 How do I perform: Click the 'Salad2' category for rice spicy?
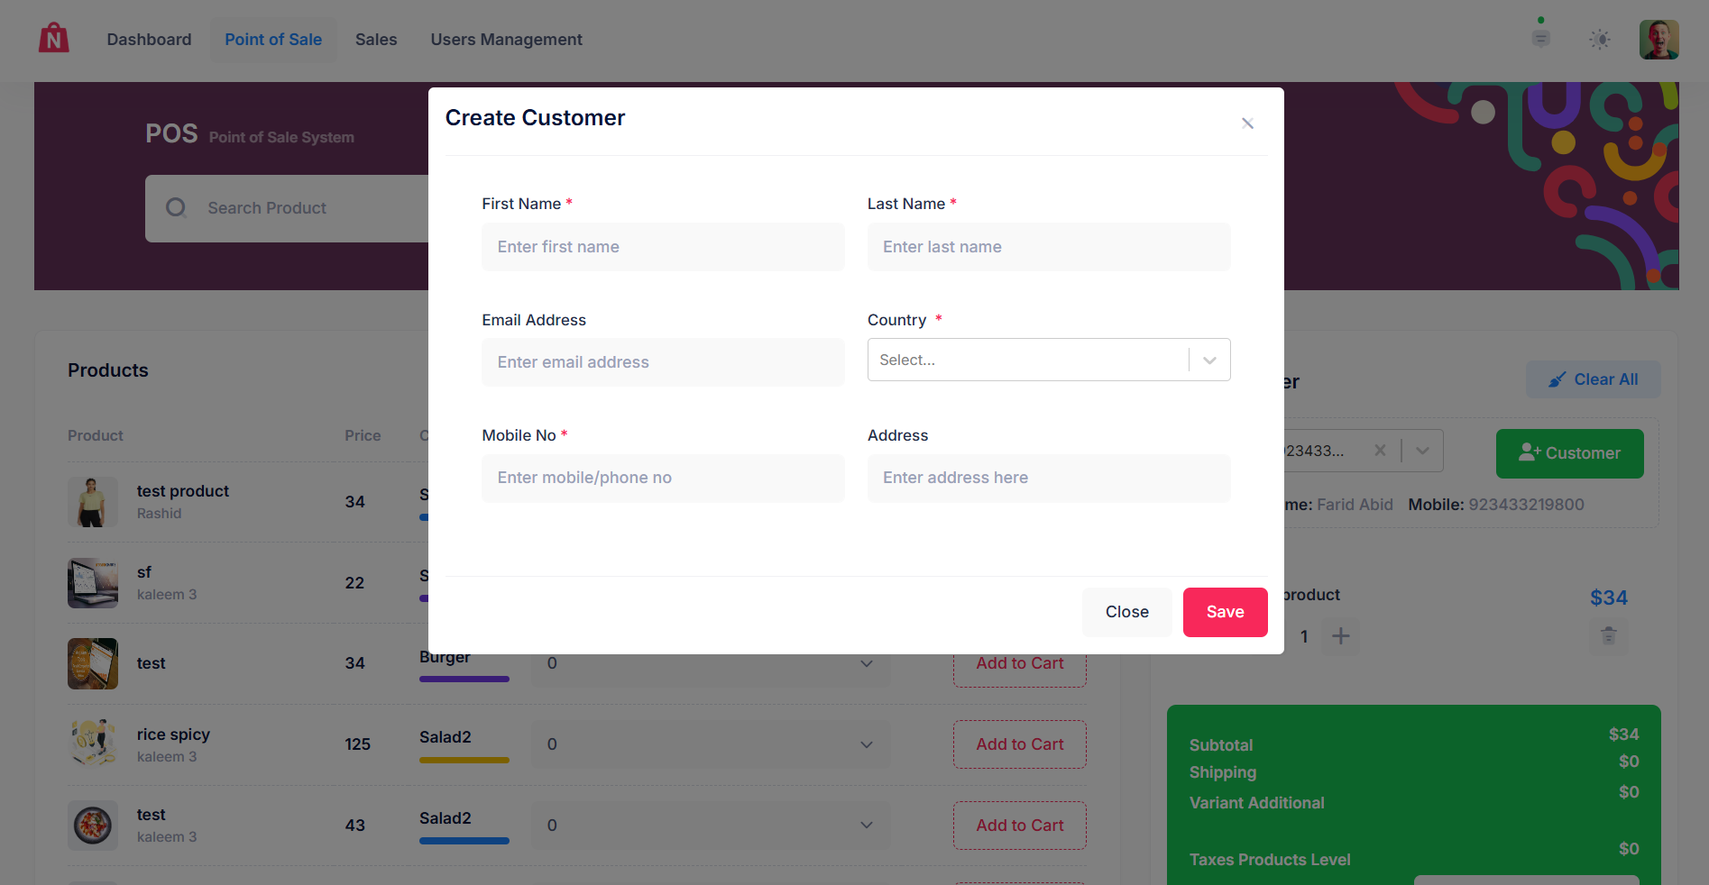coord(446,737)
